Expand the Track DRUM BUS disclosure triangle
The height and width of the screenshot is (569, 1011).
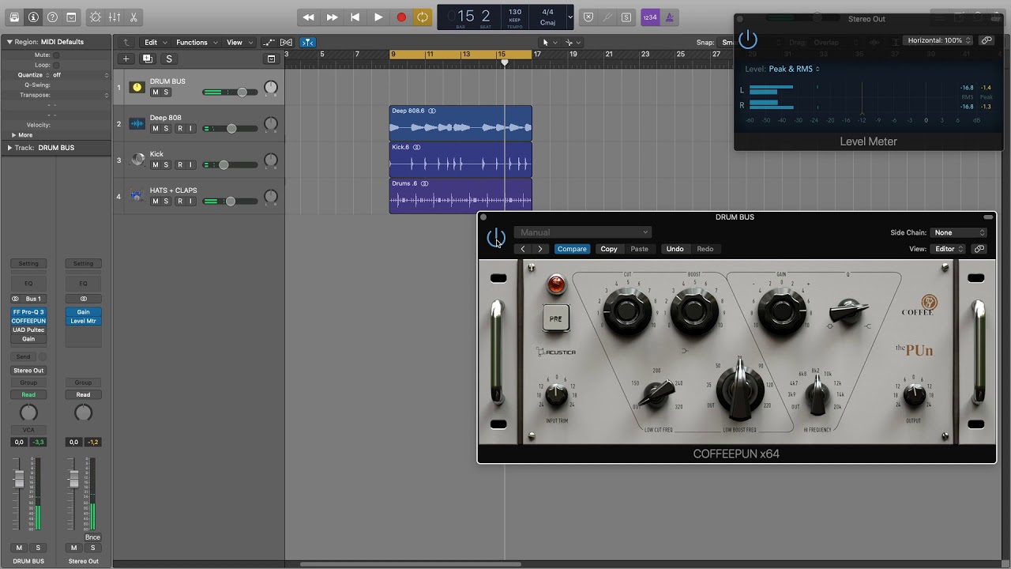pyautogui.click(x=9, y=148)
